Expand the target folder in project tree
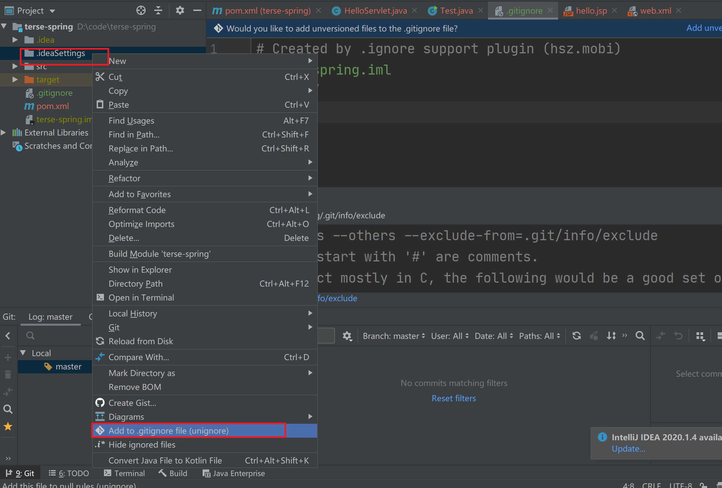Screen dimensions: 722x488 pyautogui.click(x=15, y=80)
